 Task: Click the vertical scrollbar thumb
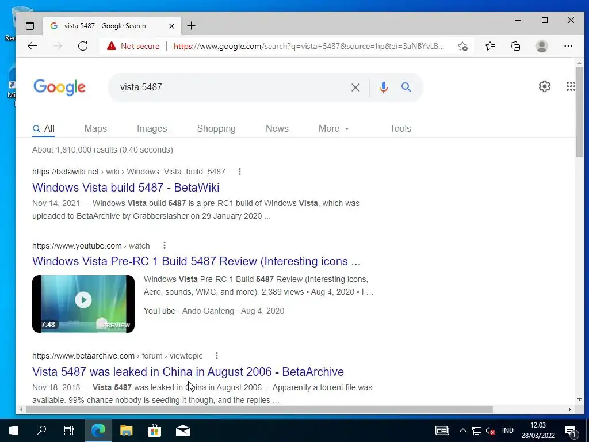pyautogui.click(x=579, y=112)
